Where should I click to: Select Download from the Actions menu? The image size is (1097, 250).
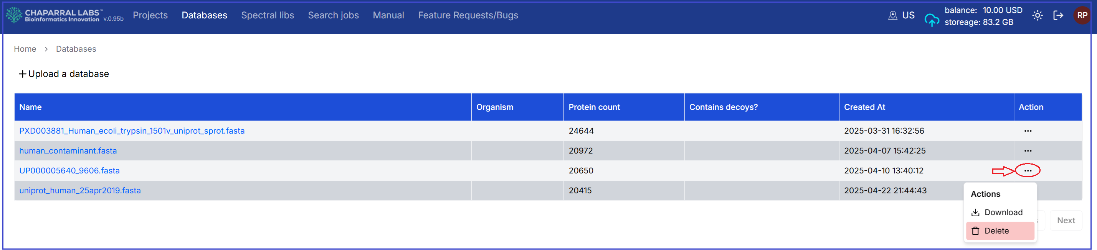(x=1003, y=212)
